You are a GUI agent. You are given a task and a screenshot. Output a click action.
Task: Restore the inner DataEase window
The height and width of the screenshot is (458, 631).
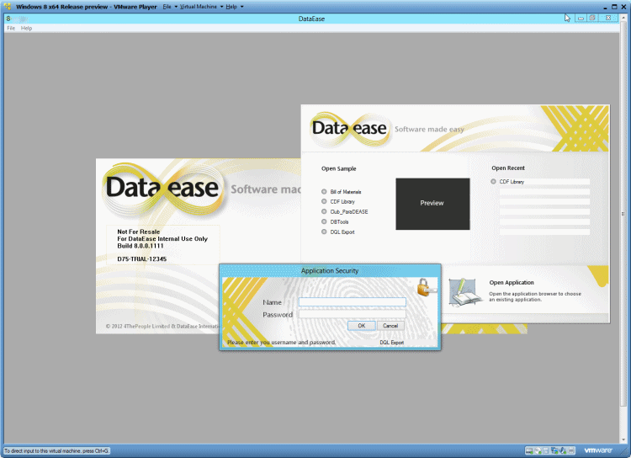click(593, 19)
